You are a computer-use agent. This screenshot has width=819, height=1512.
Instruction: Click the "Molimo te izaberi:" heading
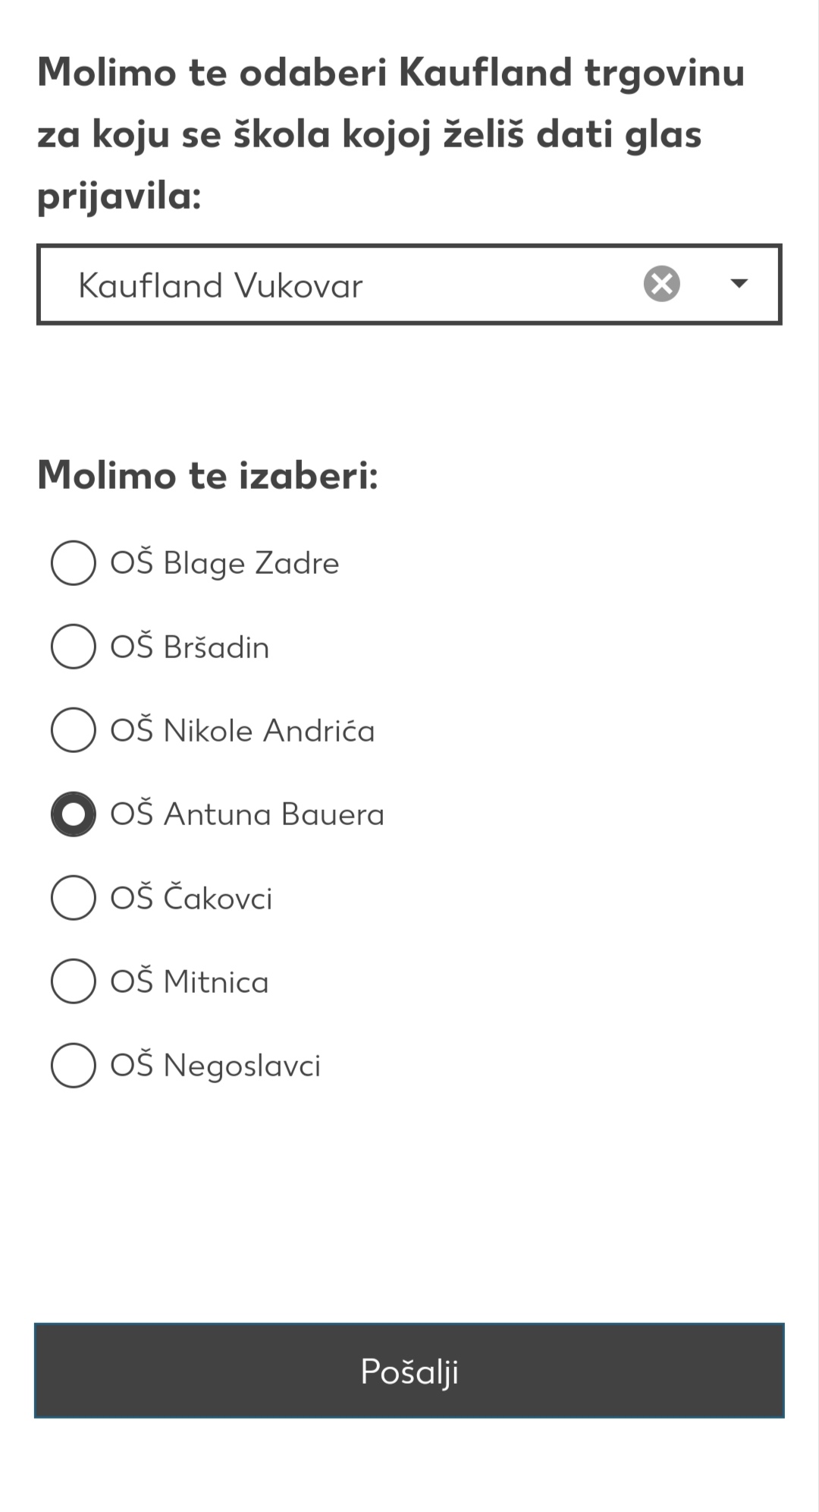208,475
